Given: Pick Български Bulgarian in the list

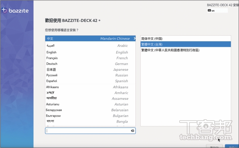Looking at the screenshot, I should (x=90, y=116).
